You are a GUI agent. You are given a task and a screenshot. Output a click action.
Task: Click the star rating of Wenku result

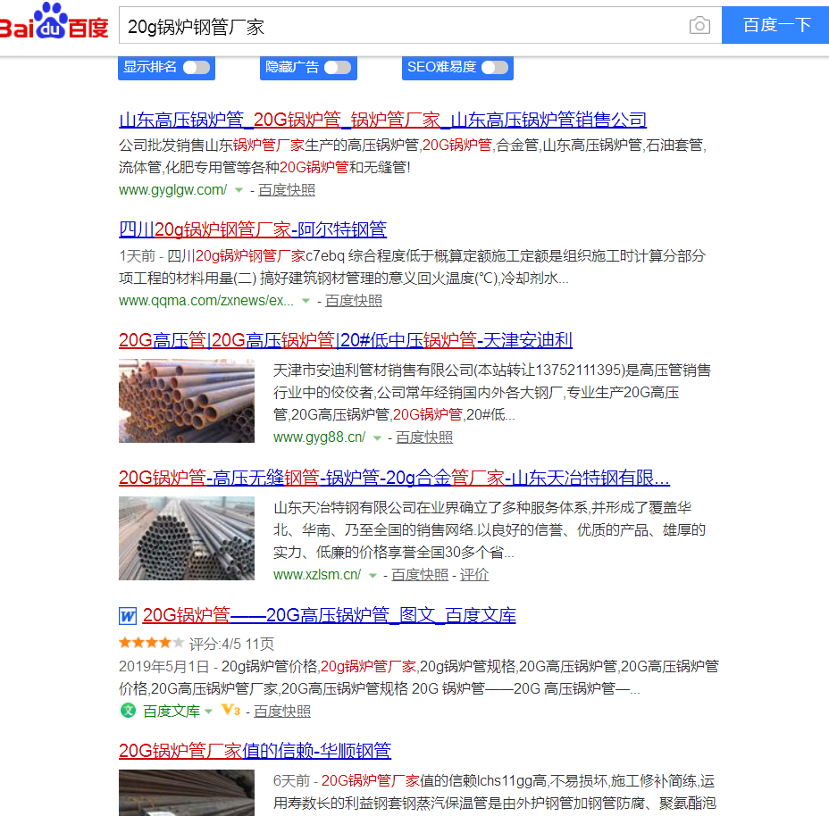point(151,643)
